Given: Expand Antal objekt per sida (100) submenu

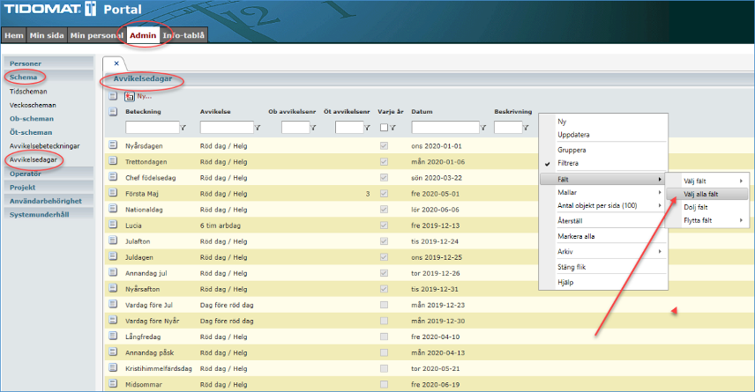Looking at the screenshot, I should [602, 205].
